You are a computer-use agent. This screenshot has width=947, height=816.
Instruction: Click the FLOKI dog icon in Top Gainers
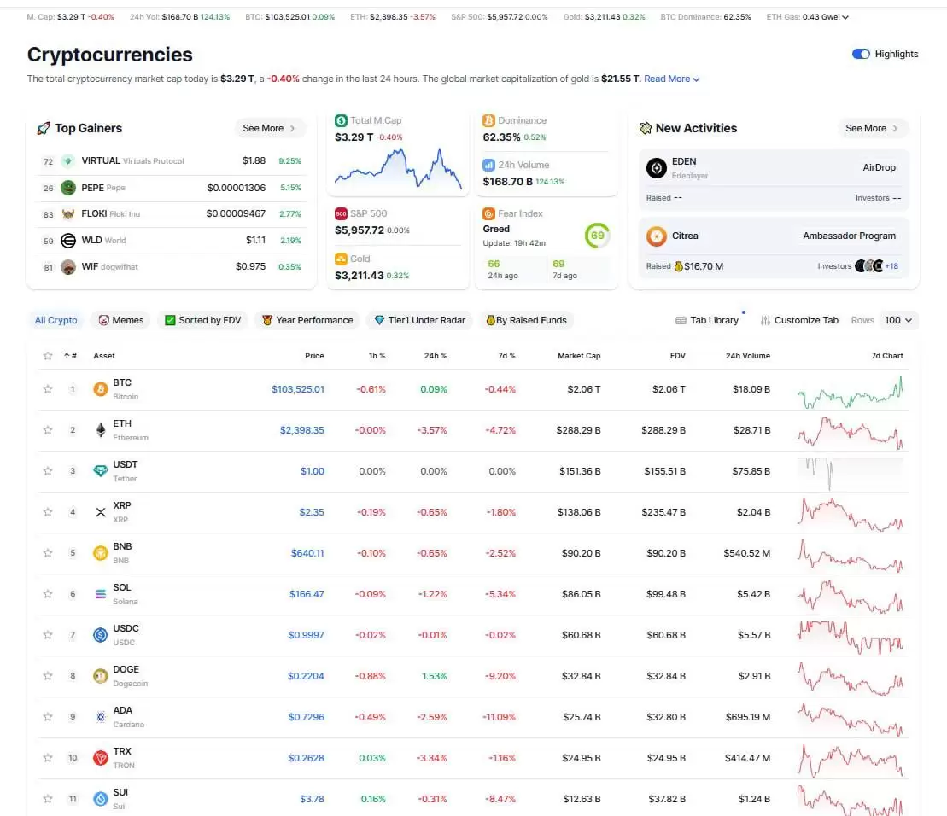tap(68, 214)
